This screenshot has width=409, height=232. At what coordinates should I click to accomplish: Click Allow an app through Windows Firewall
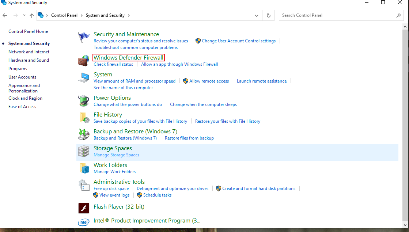pos(179,64)
